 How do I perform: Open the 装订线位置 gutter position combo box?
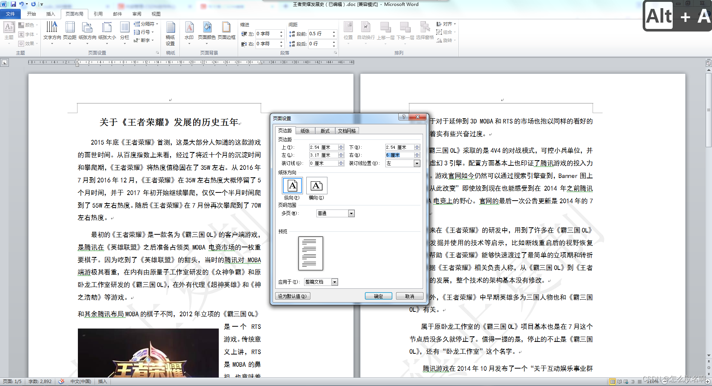403,164
